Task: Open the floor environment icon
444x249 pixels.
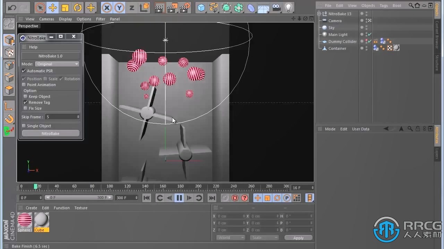Action: [264, 7]
